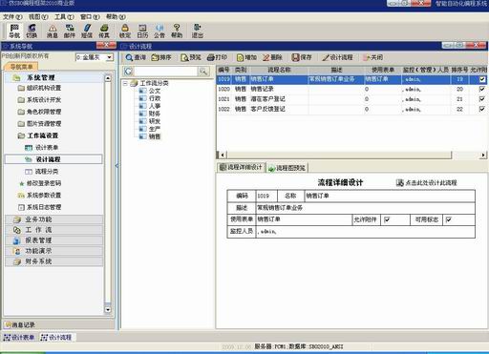Open the 窗口 menu
The image size is (489, 354).
click(x=90, y=16)
